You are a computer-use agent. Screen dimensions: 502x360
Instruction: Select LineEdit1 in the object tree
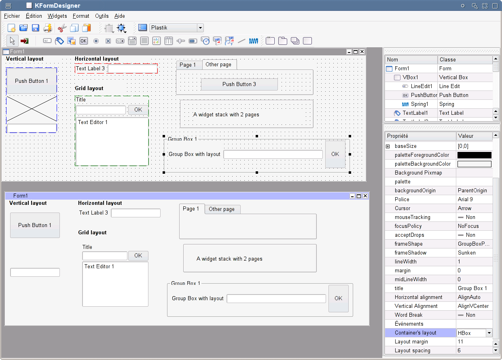pos(422,86)
